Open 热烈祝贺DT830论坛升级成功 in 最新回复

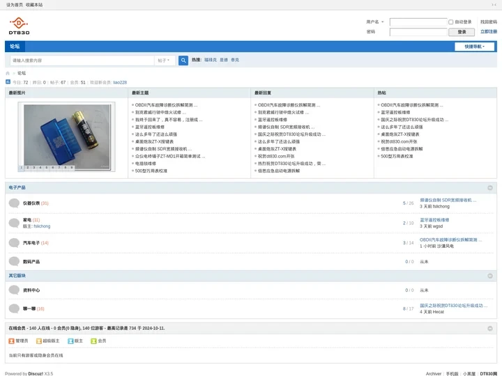(291, 164)
